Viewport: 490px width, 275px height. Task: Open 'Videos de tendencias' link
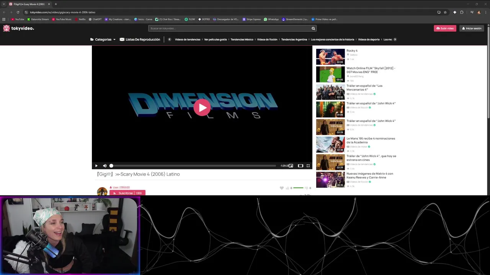tap(188, 39)
